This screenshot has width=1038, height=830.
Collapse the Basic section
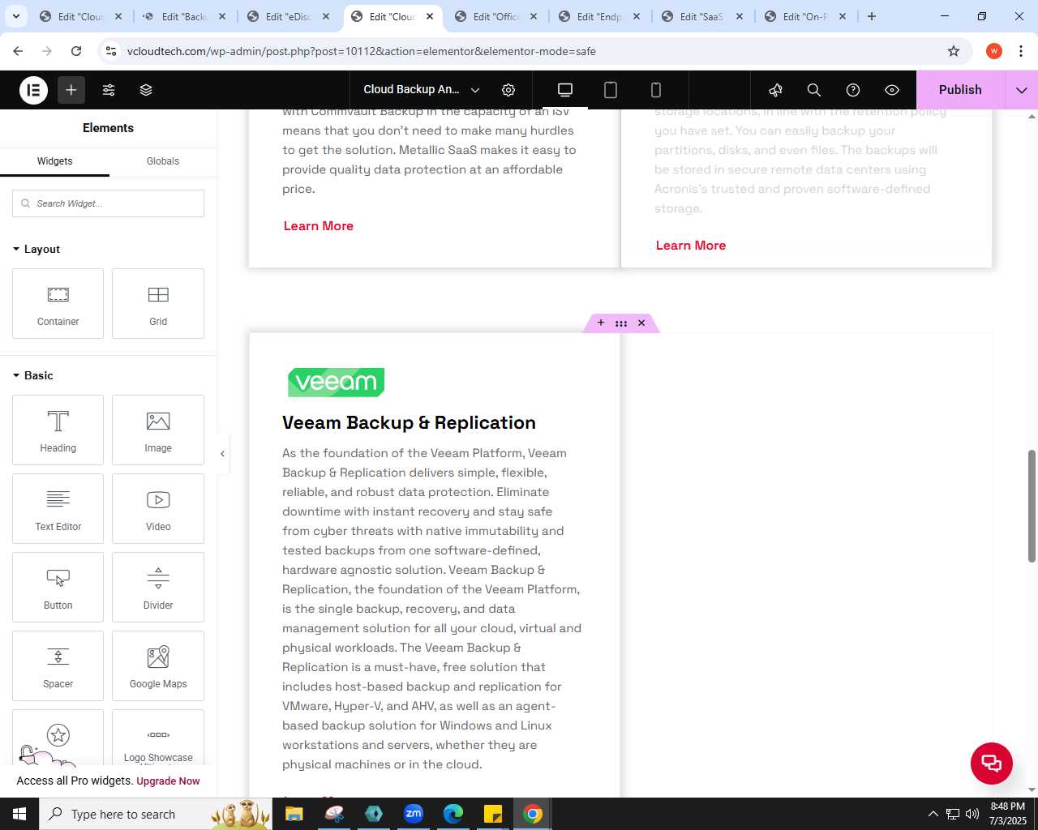(x=33, y=375)
